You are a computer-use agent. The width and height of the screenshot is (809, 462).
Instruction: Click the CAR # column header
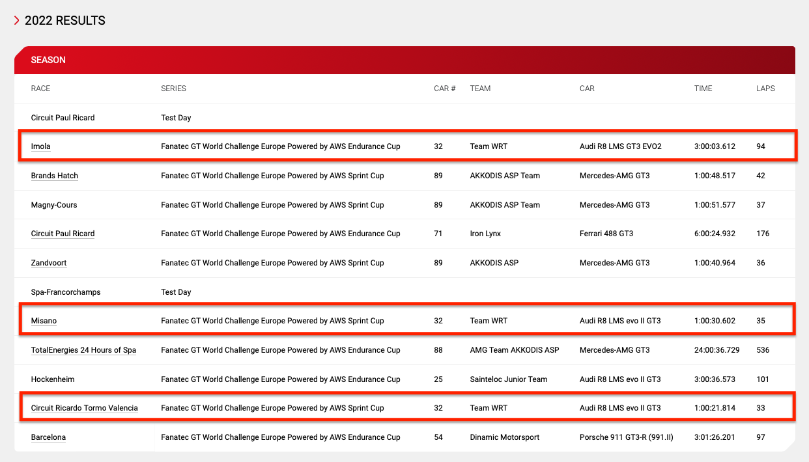[x=445, y=88]
